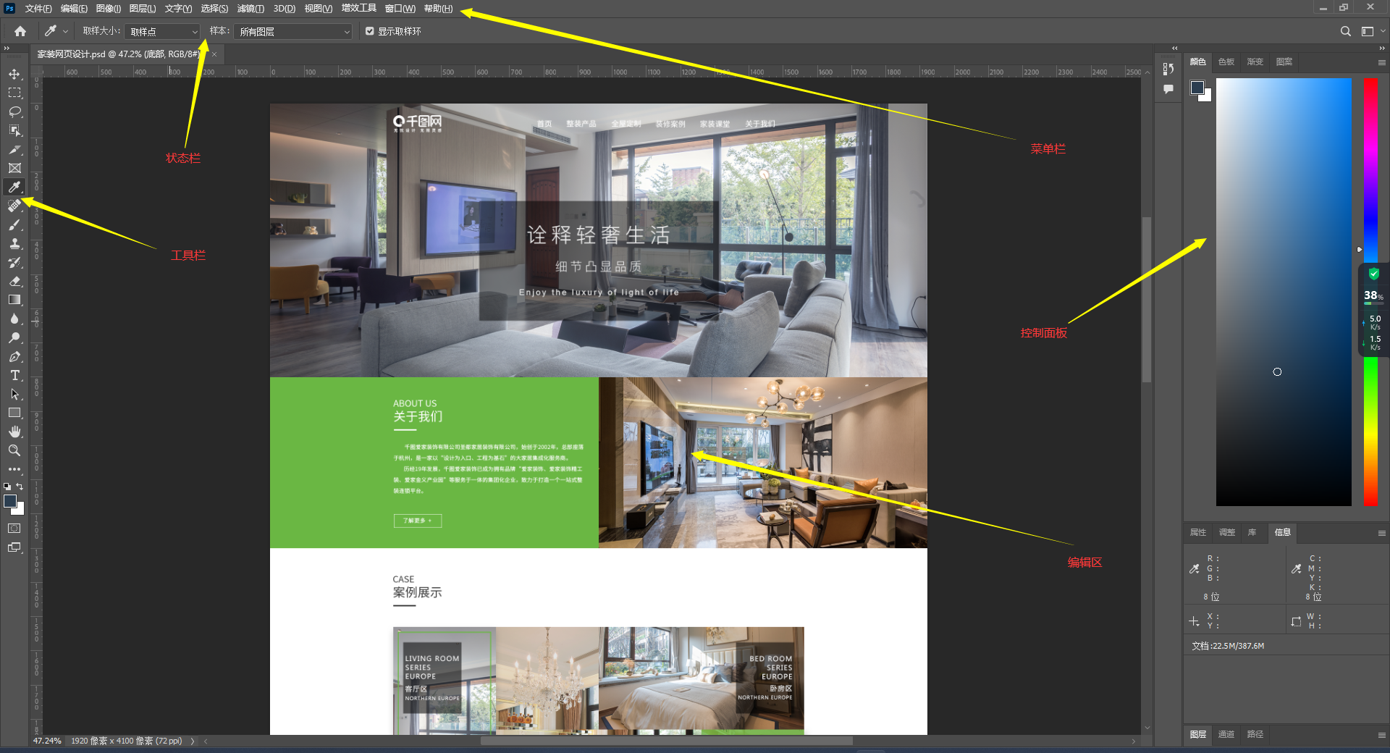Screen dimensions: 1390x753
Task: Select the Blur tool
Action: [x=14, y=319]
